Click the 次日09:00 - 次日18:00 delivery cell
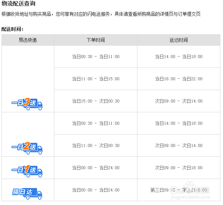Viewport: 223px width, 205px height. pyautogui.click(x=178, y=168)
